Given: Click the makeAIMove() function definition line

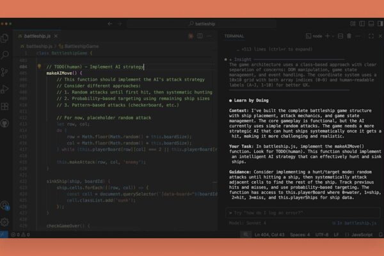Looking at the screenshot, I should (x=65, y=73).
